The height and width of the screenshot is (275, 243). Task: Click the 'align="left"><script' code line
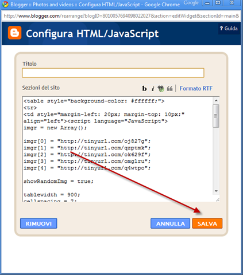[x=95, y=121]
